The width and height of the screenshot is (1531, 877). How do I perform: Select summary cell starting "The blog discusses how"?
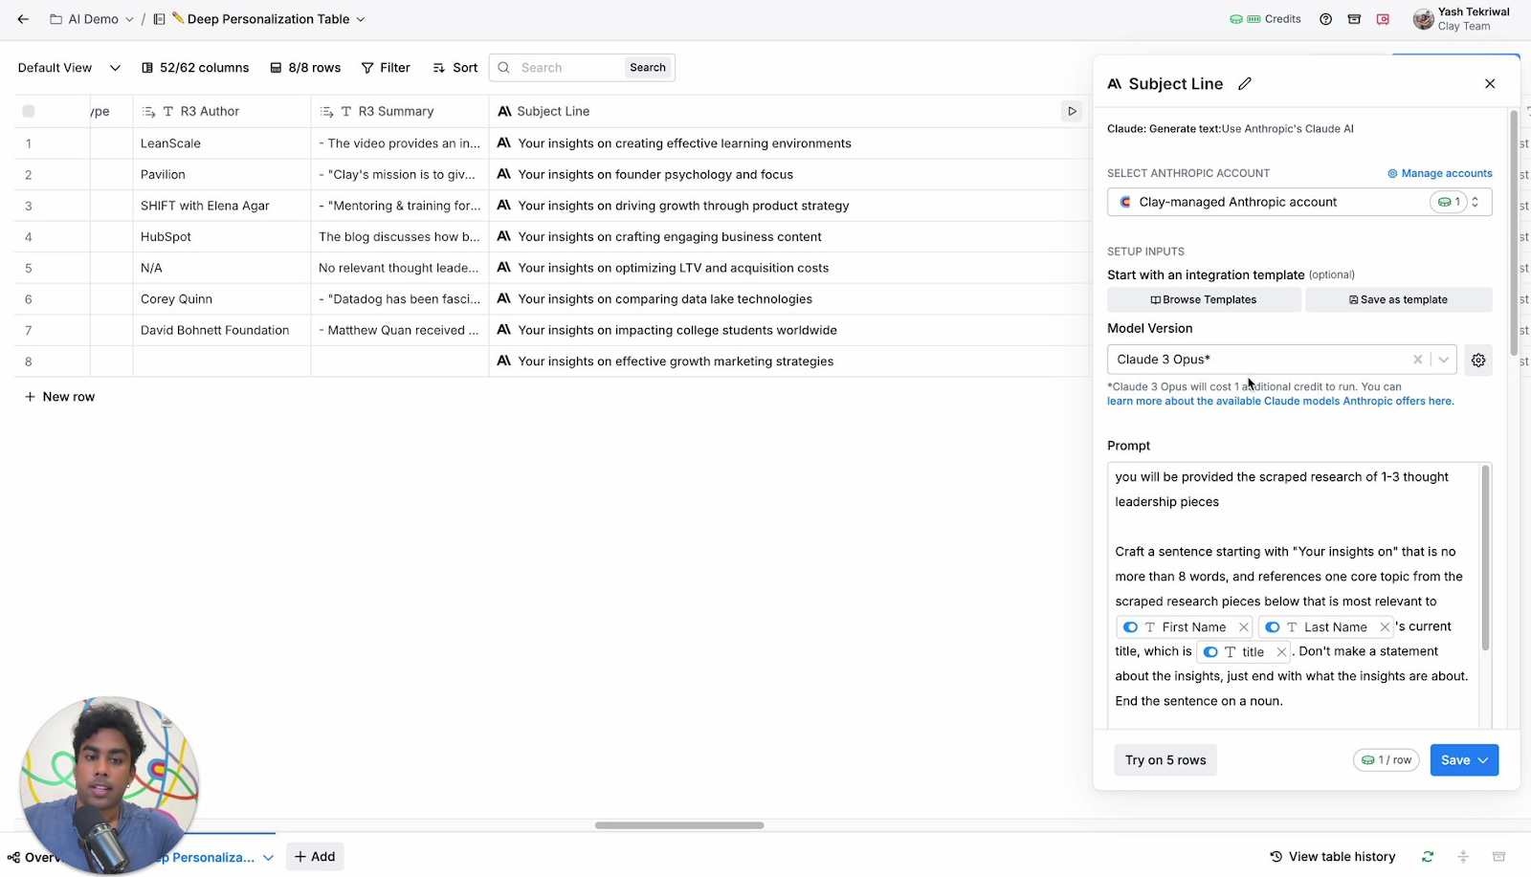(400, 237)
